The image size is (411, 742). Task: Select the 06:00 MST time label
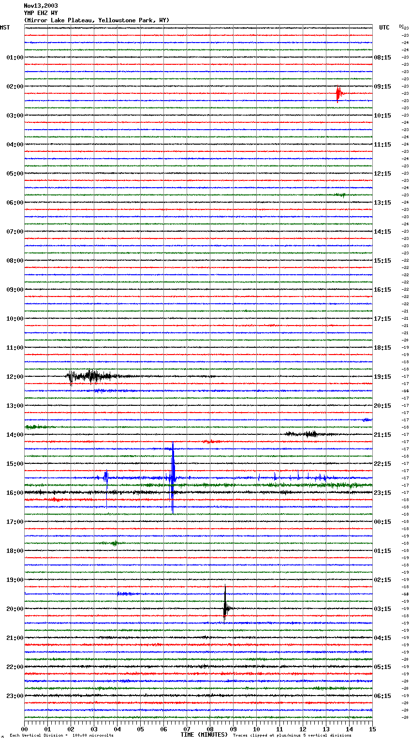point(15,203)
